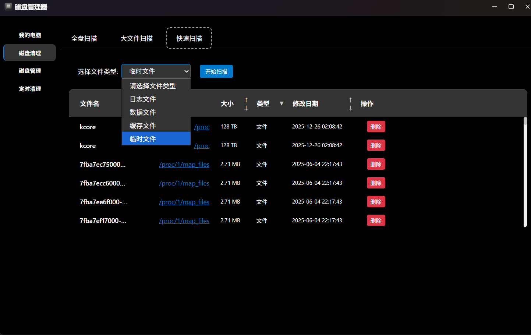Click the 文件名 column header
The width and height of the screenshot is (531, 335).
(x=89, y=104)
